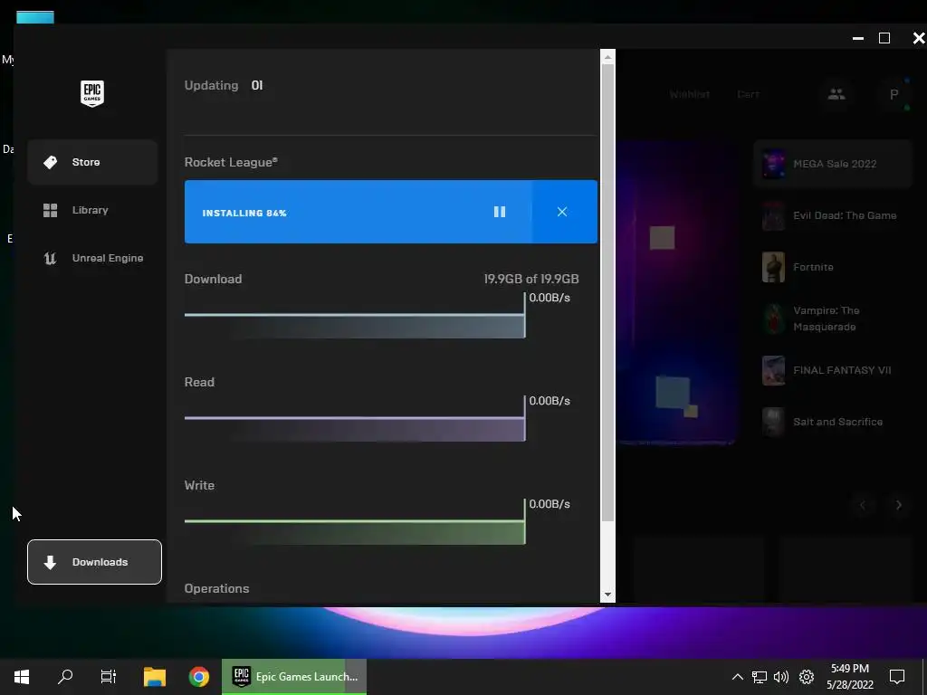Click Epic Games Launcher taskbar button

click(294, 677)
